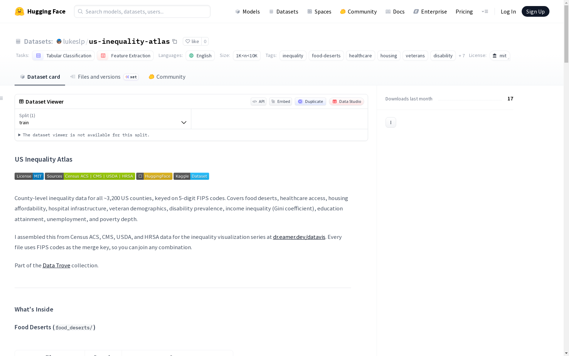
Task: Click the HuggingFace badge
Action: (154, 176)
